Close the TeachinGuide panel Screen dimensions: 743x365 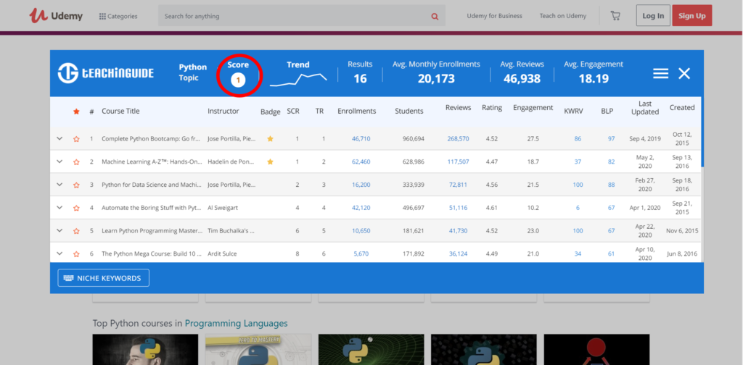(684, 73)
